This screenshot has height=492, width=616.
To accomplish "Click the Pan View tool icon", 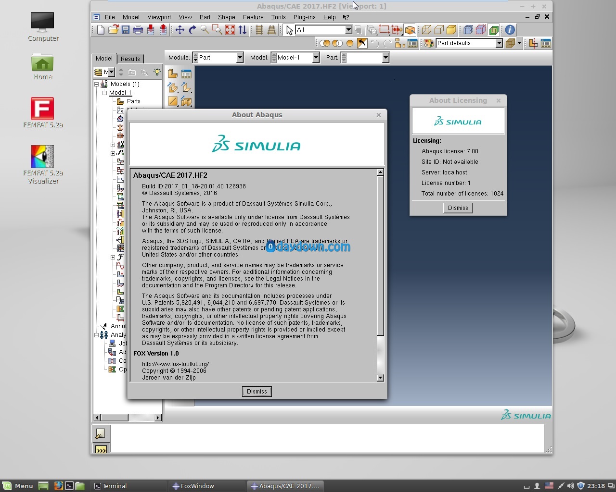I will point(180,30).
